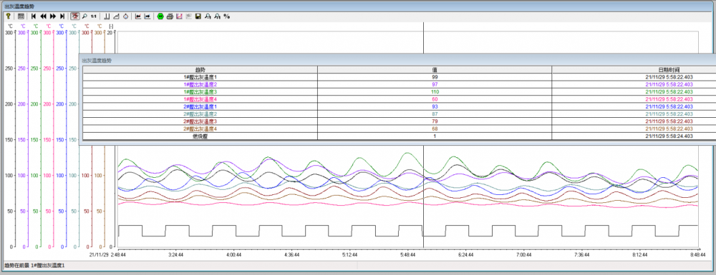Click the 趋势 column header
The width and height of the screenshot is (716, 275).
[200, 70]
